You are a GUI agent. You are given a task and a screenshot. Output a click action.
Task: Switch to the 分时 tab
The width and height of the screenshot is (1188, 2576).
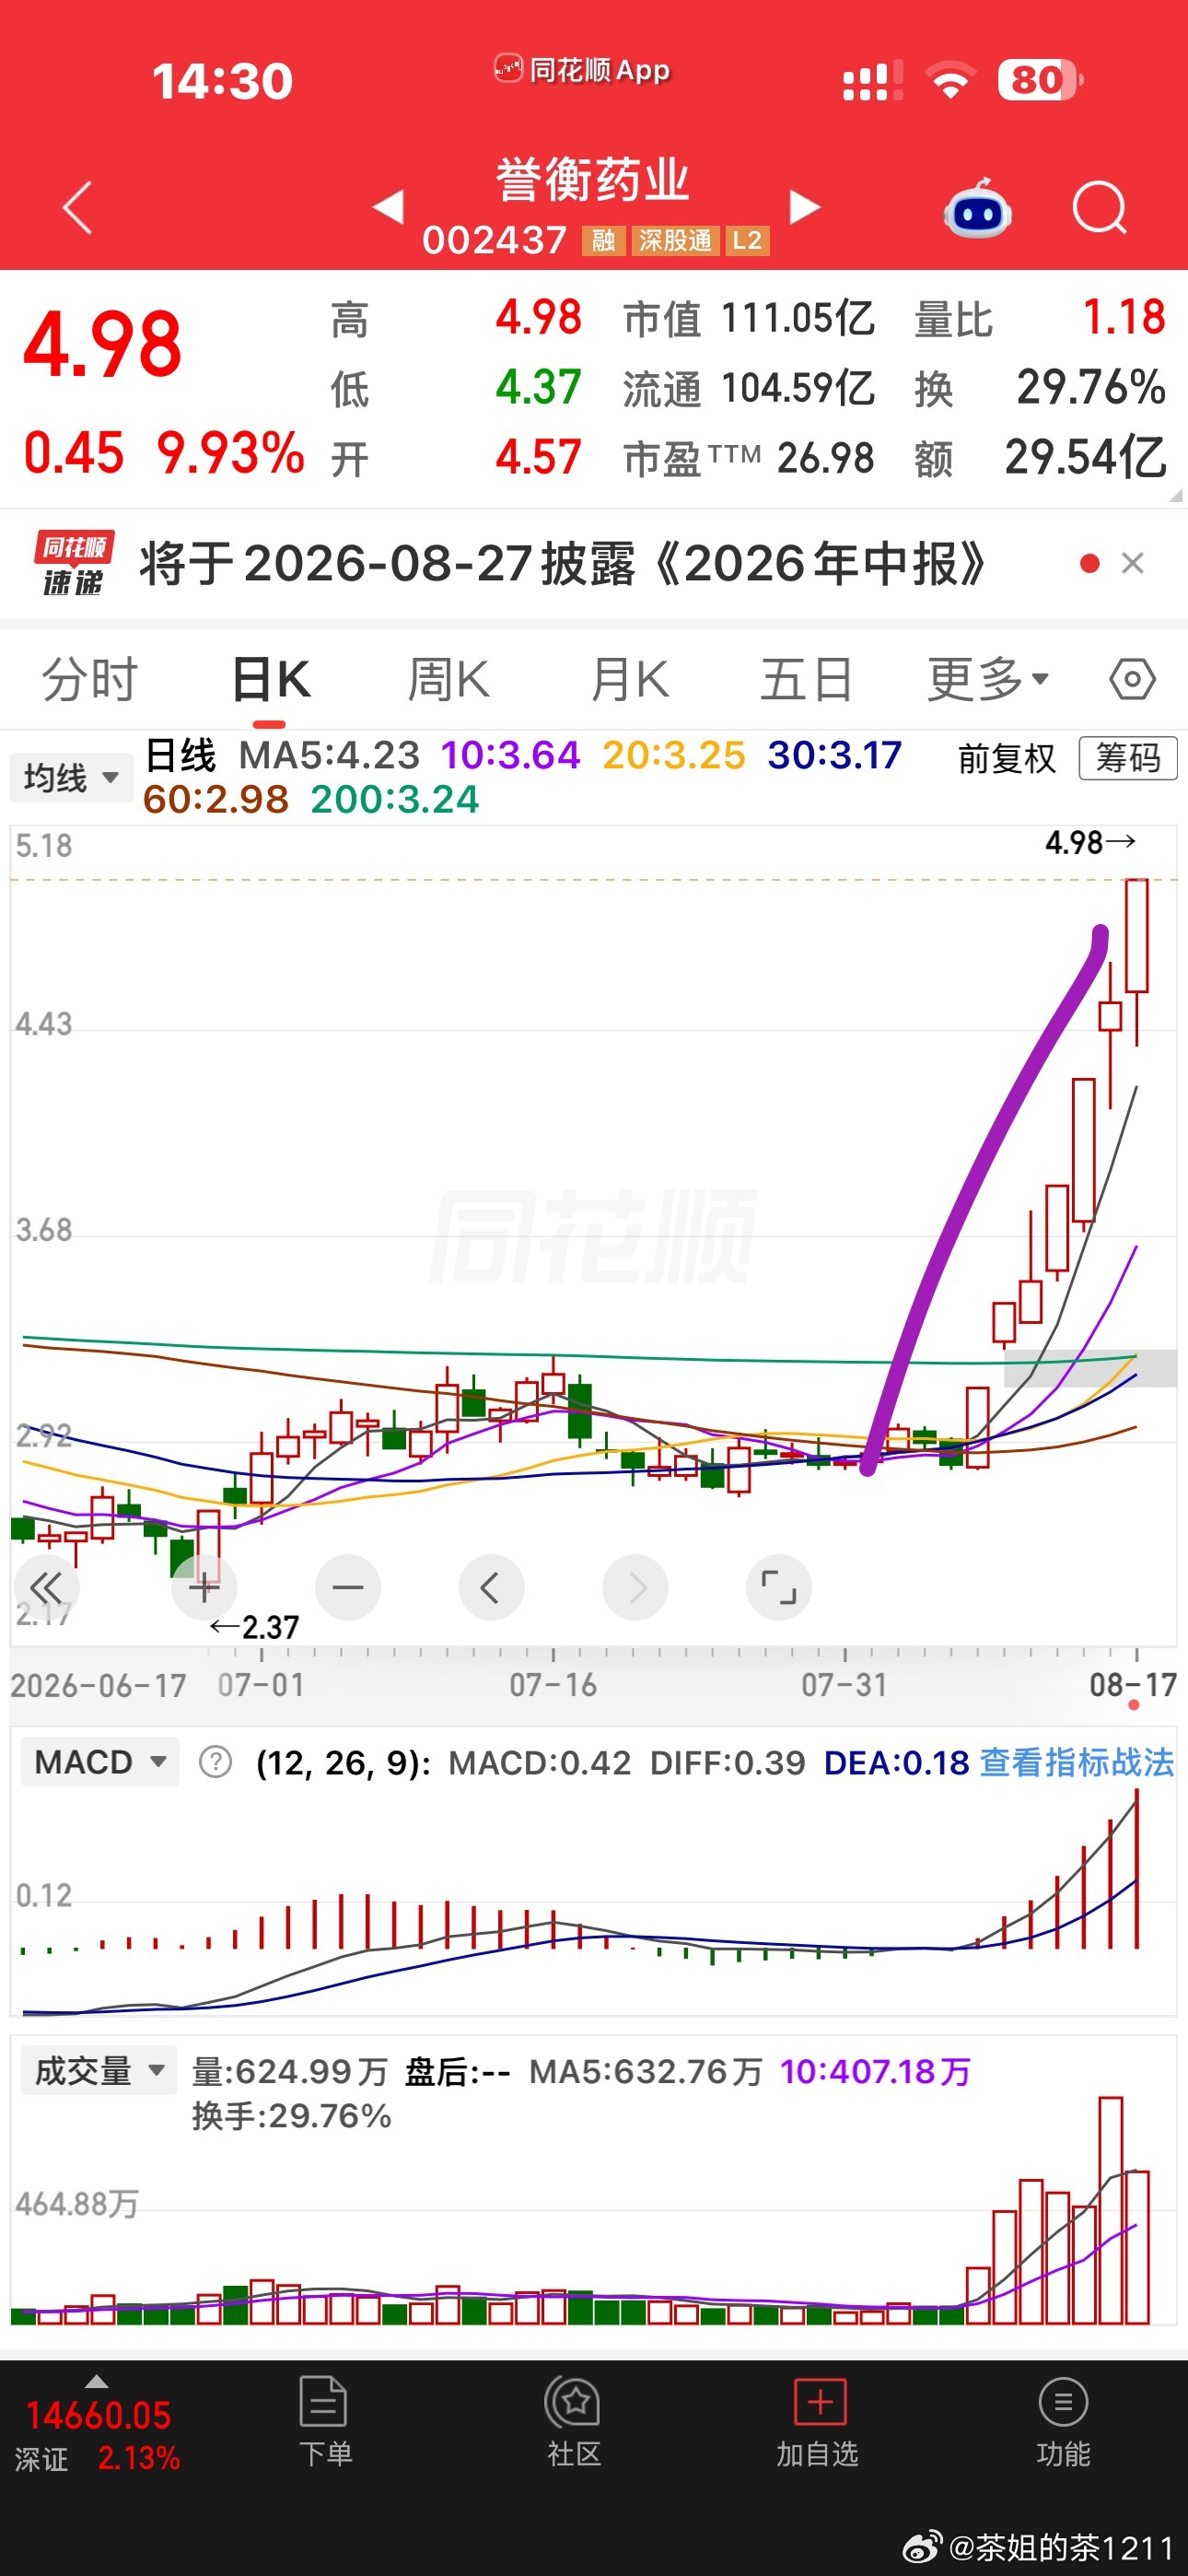click(x=89, y=680)
